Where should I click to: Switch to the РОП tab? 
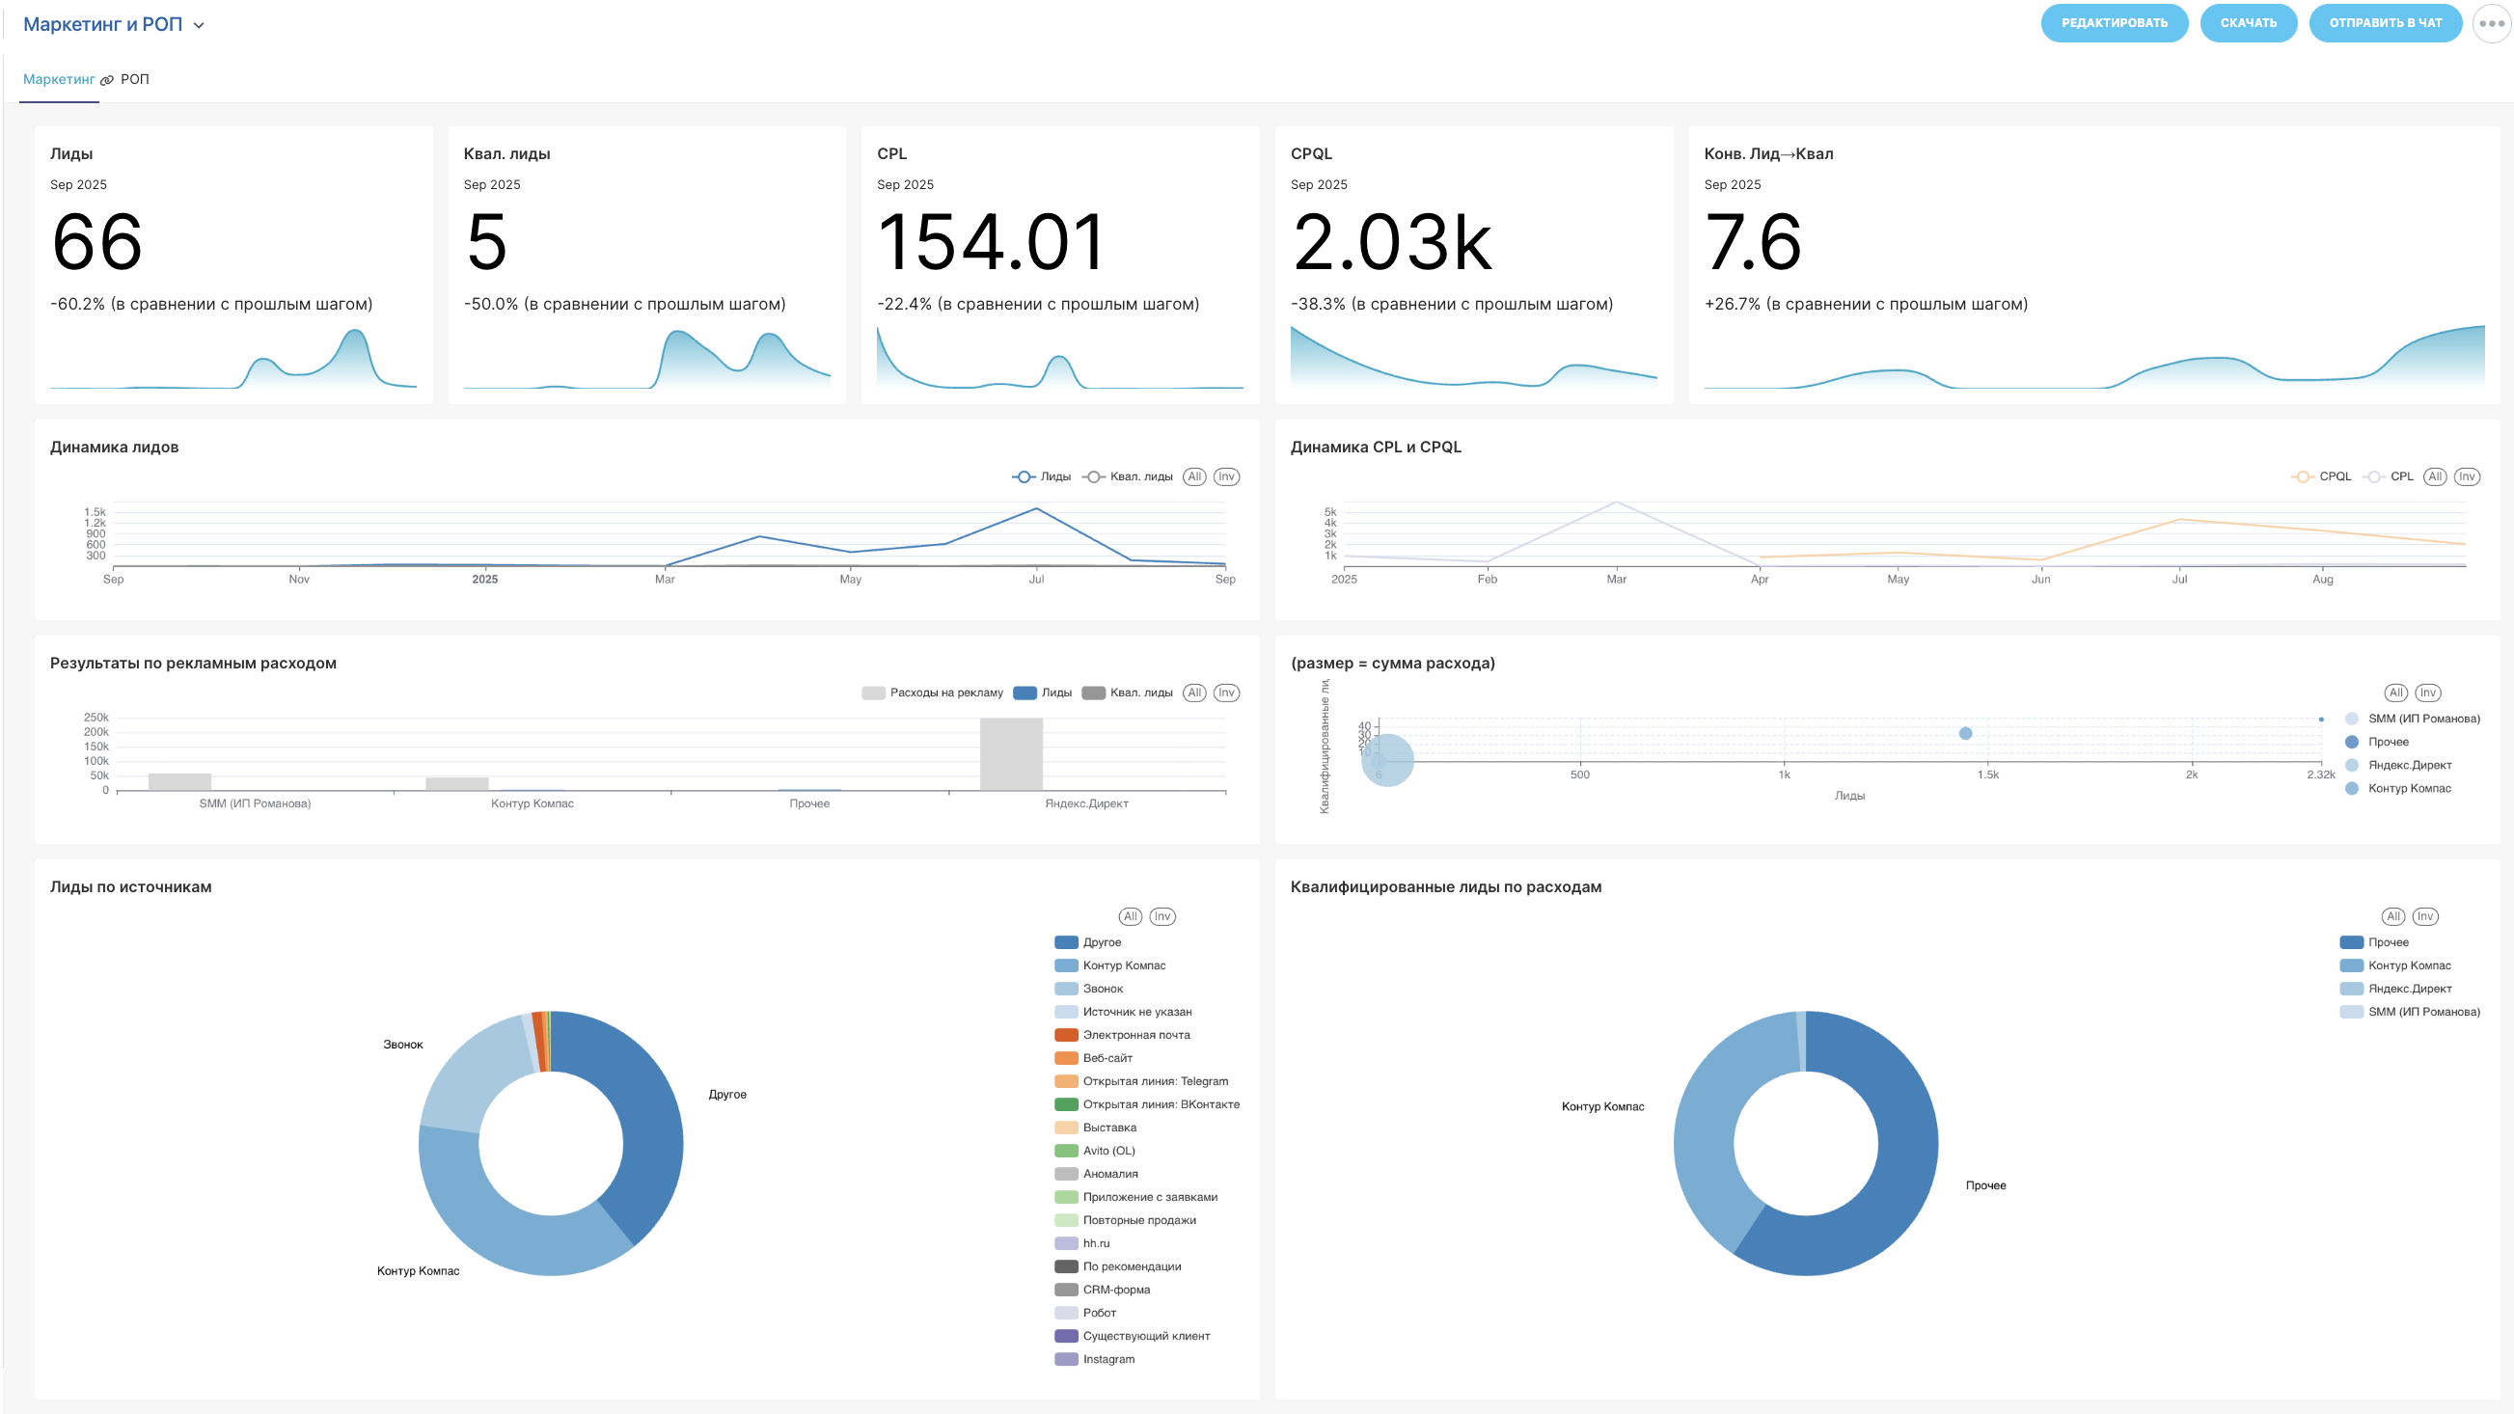pyautogui.click(x=135, y=79)
